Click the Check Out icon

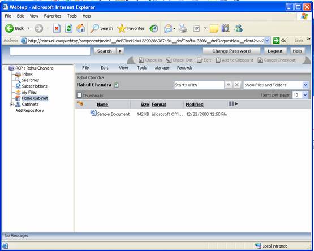[169, 60]
